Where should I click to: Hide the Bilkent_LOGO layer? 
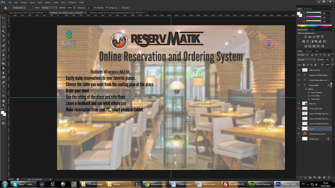coord(299,70)
